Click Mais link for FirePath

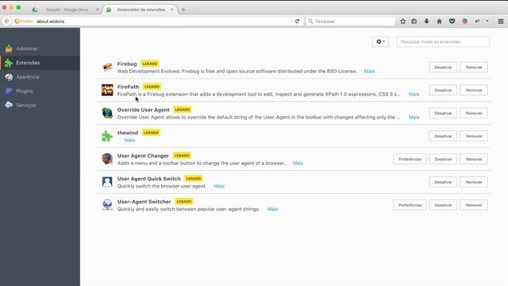414,95
